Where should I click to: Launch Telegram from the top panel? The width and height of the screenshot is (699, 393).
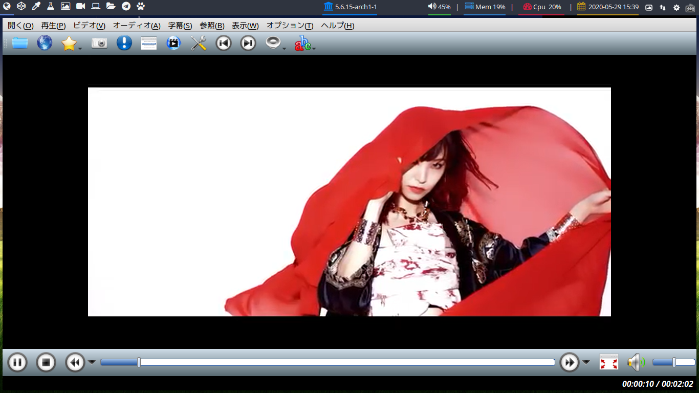coord(126,7)
